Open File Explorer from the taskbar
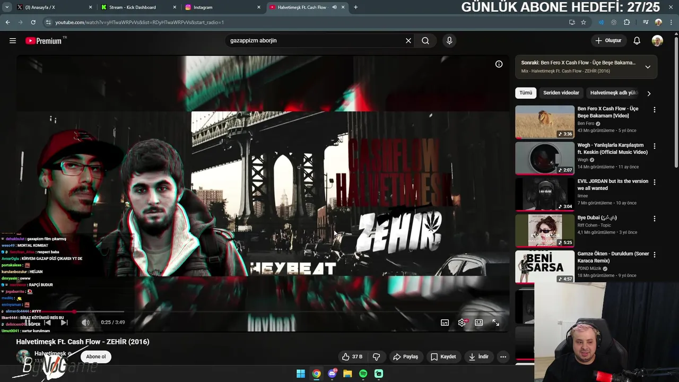The image size is (679, 382). [x=347, y=374]
